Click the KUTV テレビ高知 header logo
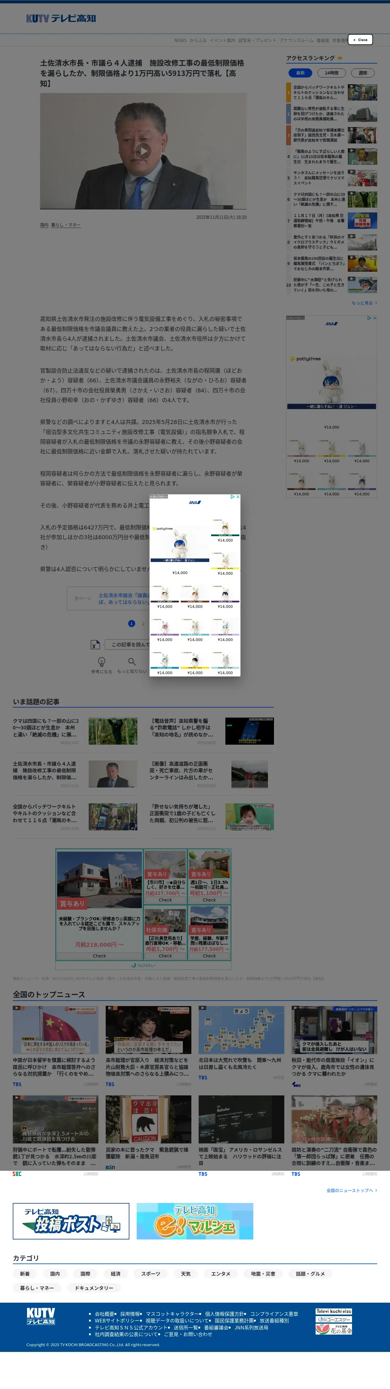The height and width of the screenshot is (1389, 390). point(61,18)
